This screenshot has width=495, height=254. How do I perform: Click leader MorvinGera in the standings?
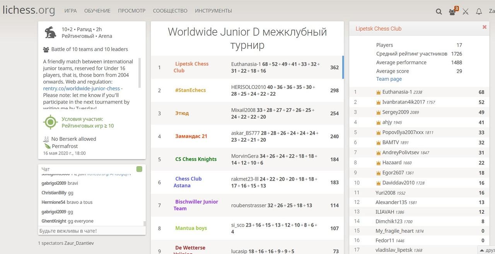[x=245, y=156]
